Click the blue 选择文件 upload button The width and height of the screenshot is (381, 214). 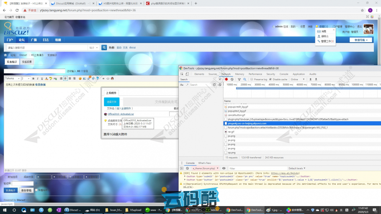(111, 102)
